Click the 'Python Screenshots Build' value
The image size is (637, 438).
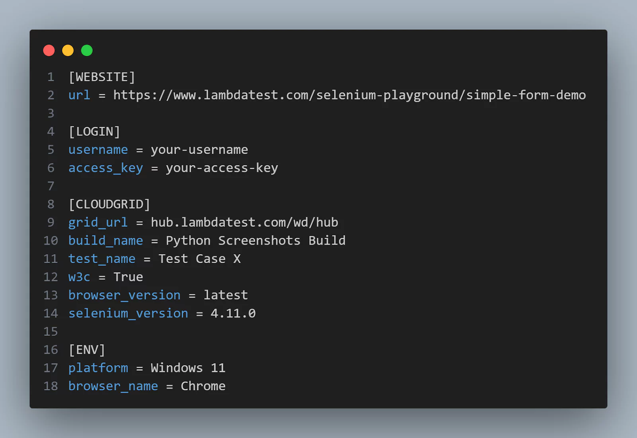pos(256,241)
